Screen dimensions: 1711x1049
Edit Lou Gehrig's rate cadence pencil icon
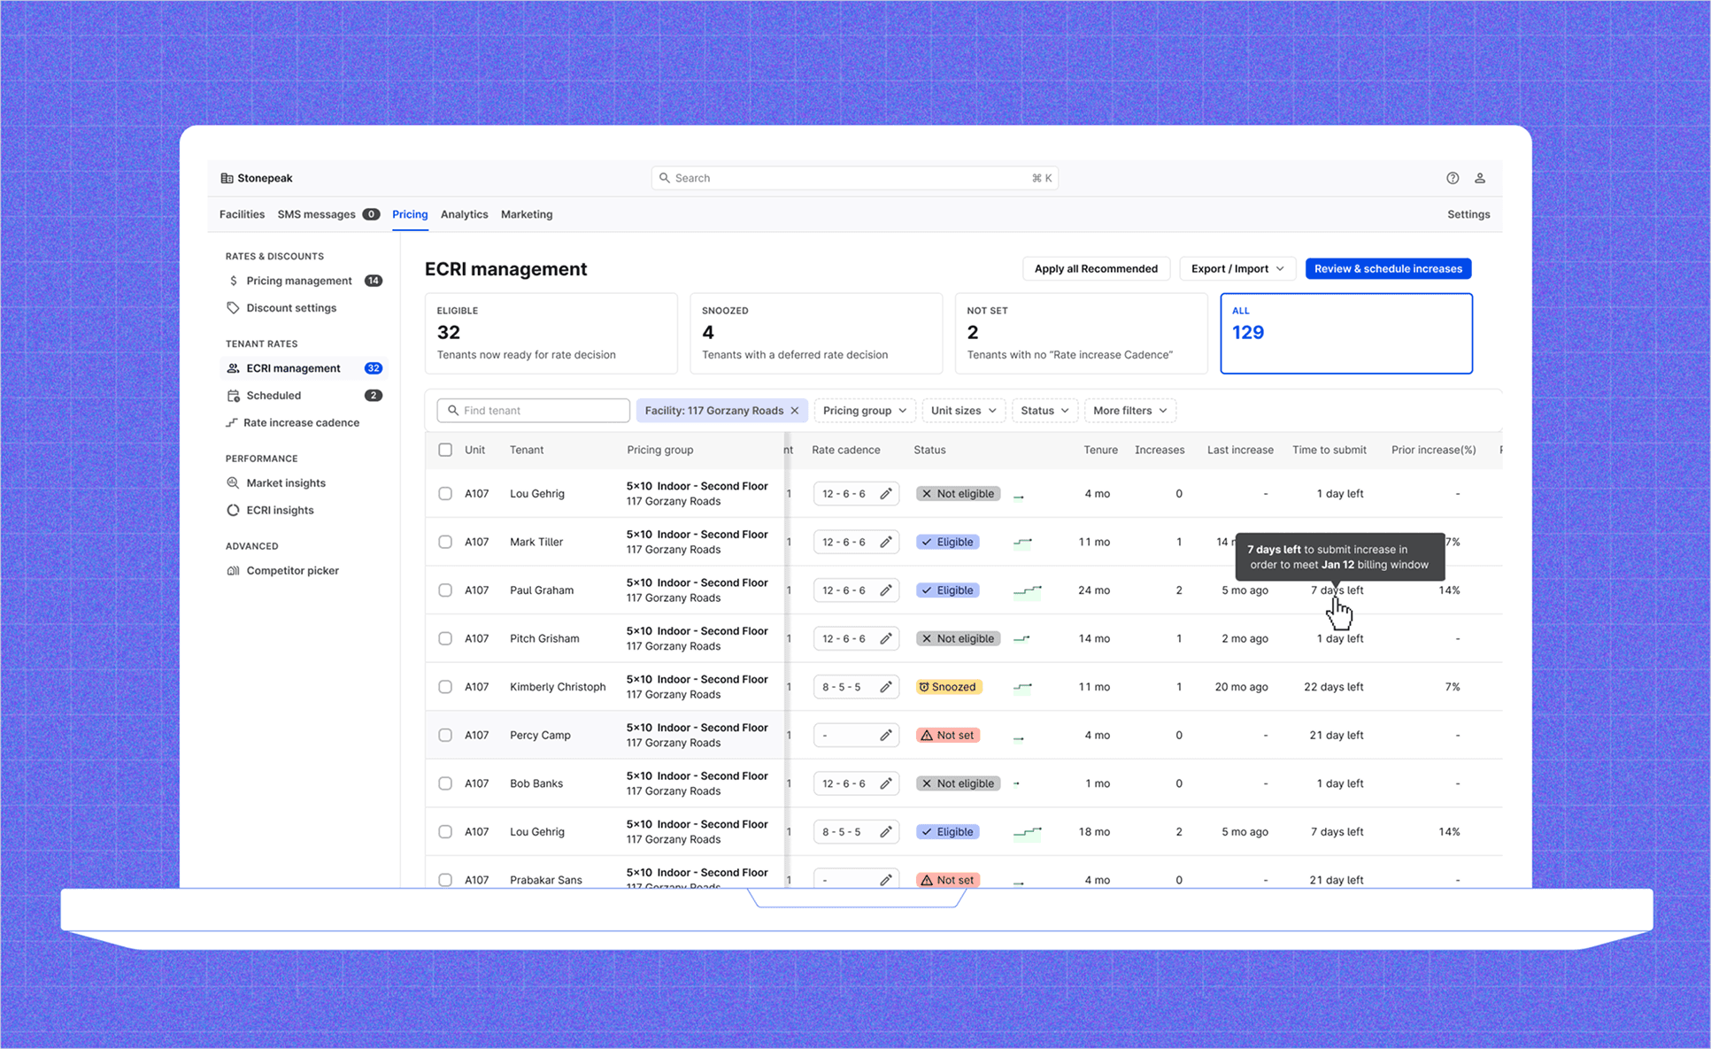885,494
